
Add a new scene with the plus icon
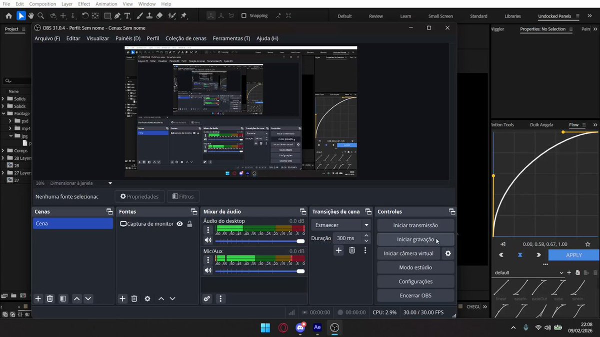[x=38, y=299]
